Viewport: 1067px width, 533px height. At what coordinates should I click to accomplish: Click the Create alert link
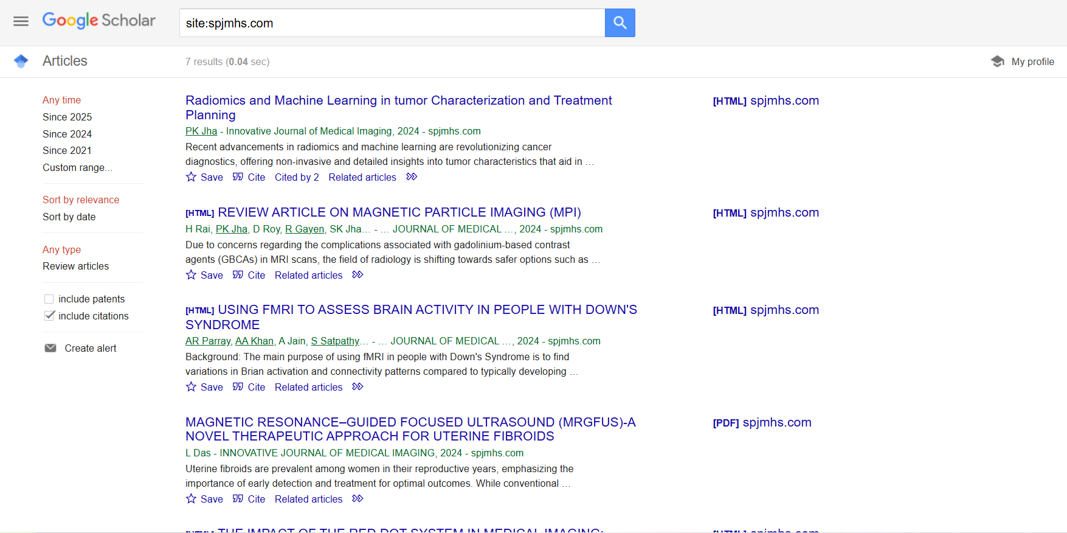pyautogui.click(x=91, y=348)
